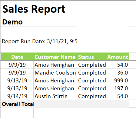Screen dimensions: 136x118
Task: Select Completed status in Austin Stirtle row
Action: 92,96
